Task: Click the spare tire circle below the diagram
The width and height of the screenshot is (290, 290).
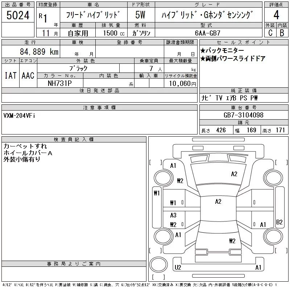Action: (x=158, y=265)
